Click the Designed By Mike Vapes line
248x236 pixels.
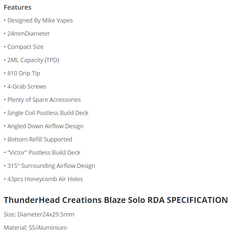tap(40, 20)
